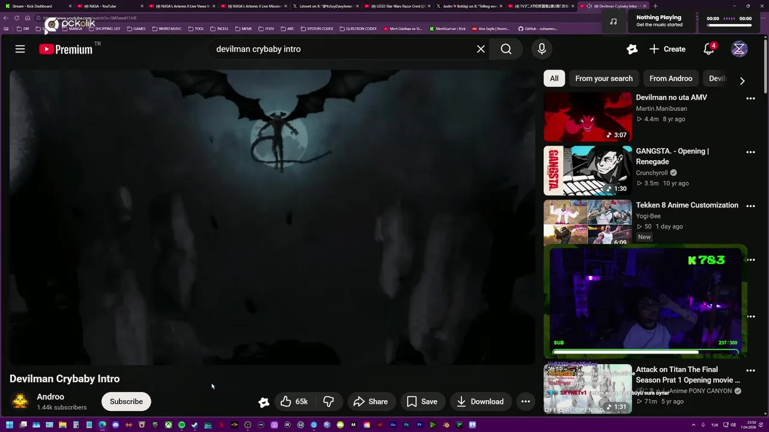Show next filter chips with arrow

tap(742, 80)
